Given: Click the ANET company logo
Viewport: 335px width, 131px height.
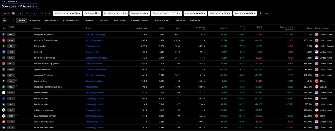Looking at the screenshot, I should tap(4, 34).
